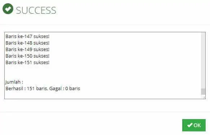Confirm the dialog with the OK button

[x=194, y=125]
